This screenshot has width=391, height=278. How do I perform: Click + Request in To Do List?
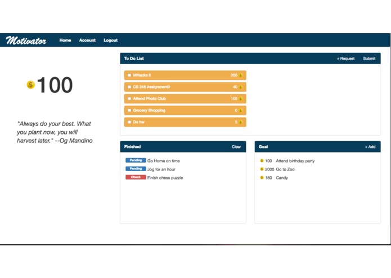tap(345, 59)
